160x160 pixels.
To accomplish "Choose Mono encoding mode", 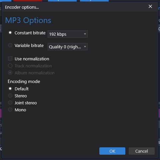I will [10, 110].
